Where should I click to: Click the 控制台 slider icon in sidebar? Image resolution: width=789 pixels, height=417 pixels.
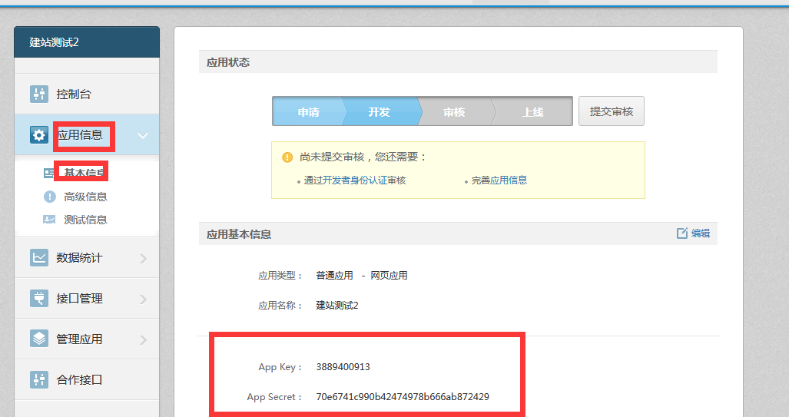click(38, 94)
